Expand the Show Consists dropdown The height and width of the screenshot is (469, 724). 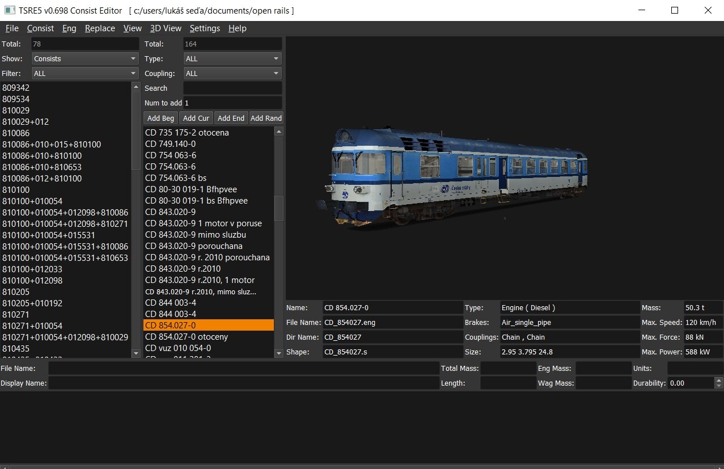(x=85, y=58)
